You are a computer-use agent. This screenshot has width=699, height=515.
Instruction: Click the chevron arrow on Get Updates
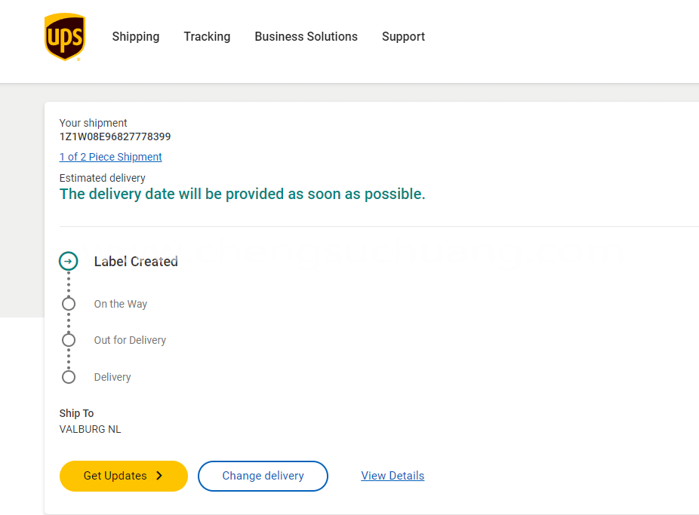(x=159, y=476)
